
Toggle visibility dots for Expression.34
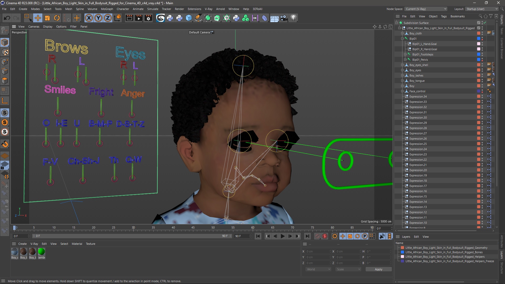click(x=482, y=97)
